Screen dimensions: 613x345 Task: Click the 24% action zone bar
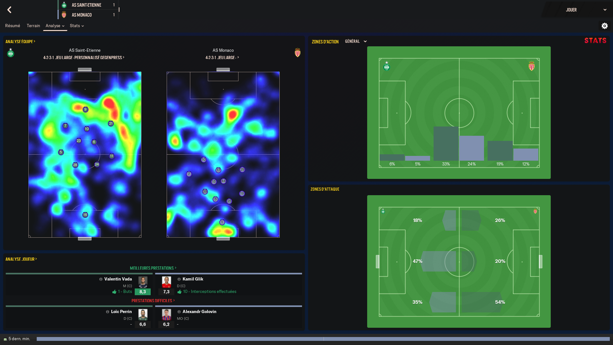[x=471, y=148]
